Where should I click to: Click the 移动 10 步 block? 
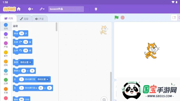click(x=21, y=33)
